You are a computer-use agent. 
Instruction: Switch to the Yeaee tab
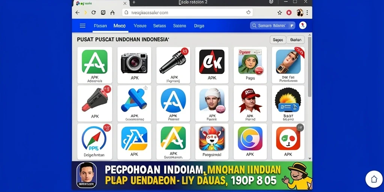tap(140, 26)
